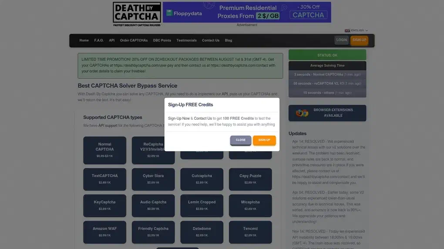Click the limited time promotion banner
The width and height of the screenshot is (444, 249).
click(x=180, y=66)
